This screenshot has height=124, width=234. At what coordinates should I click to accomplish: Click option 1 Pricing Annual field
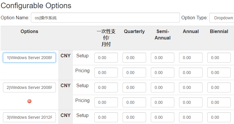coord(191,73)
